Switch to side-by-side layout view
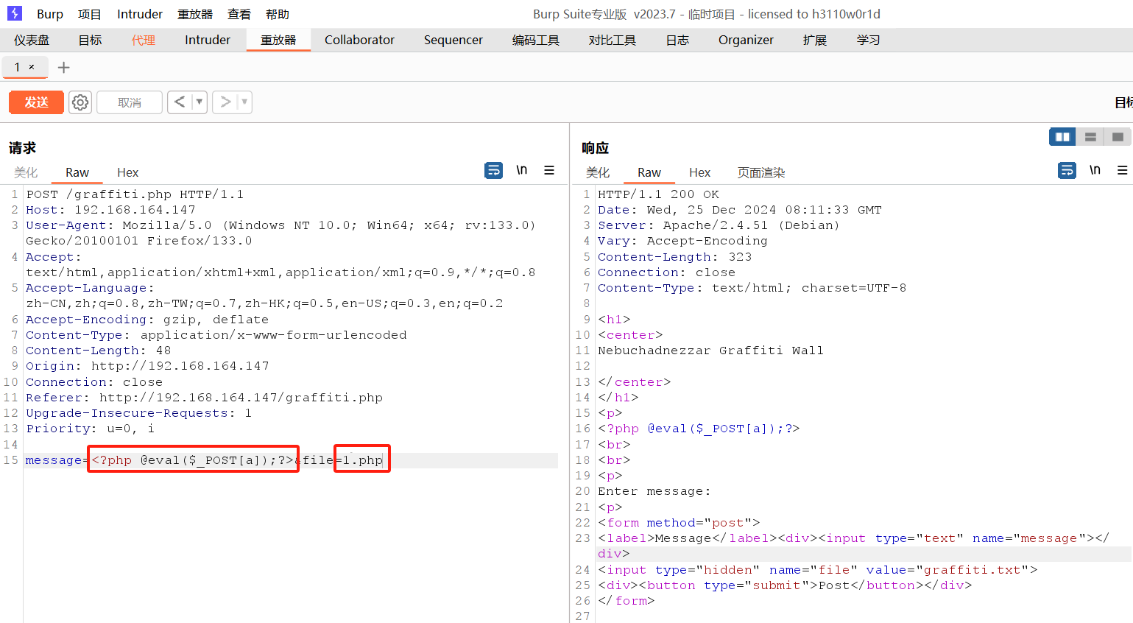The image size is (1133, 623). coord(1062,137)
